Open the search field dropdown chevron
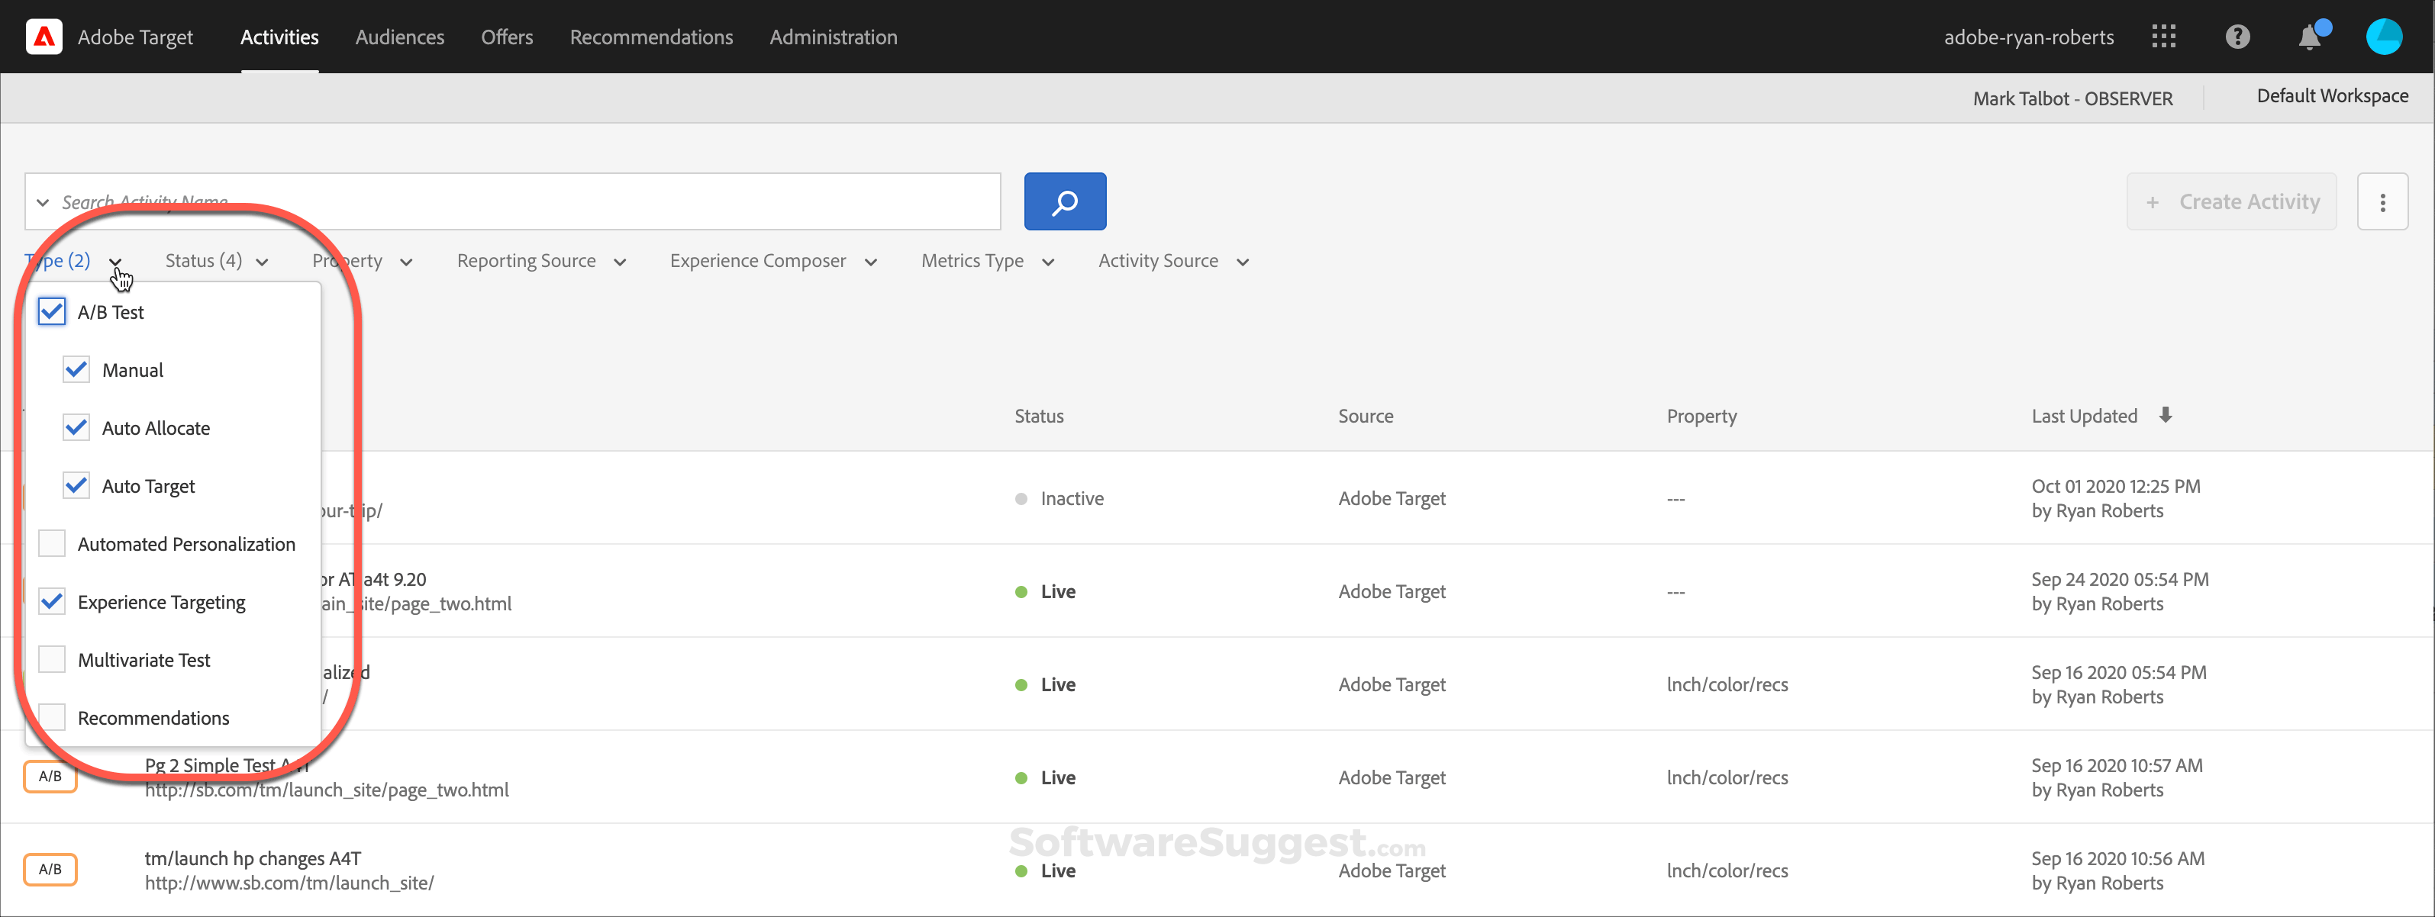The height and width of the screenshot is (917, 2435). pos(43,201)
